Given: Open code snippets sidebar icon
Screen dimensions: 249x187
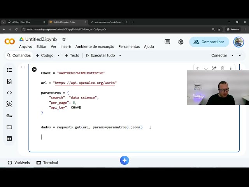Looking at the screenshot, I should (x=9, y=93).
